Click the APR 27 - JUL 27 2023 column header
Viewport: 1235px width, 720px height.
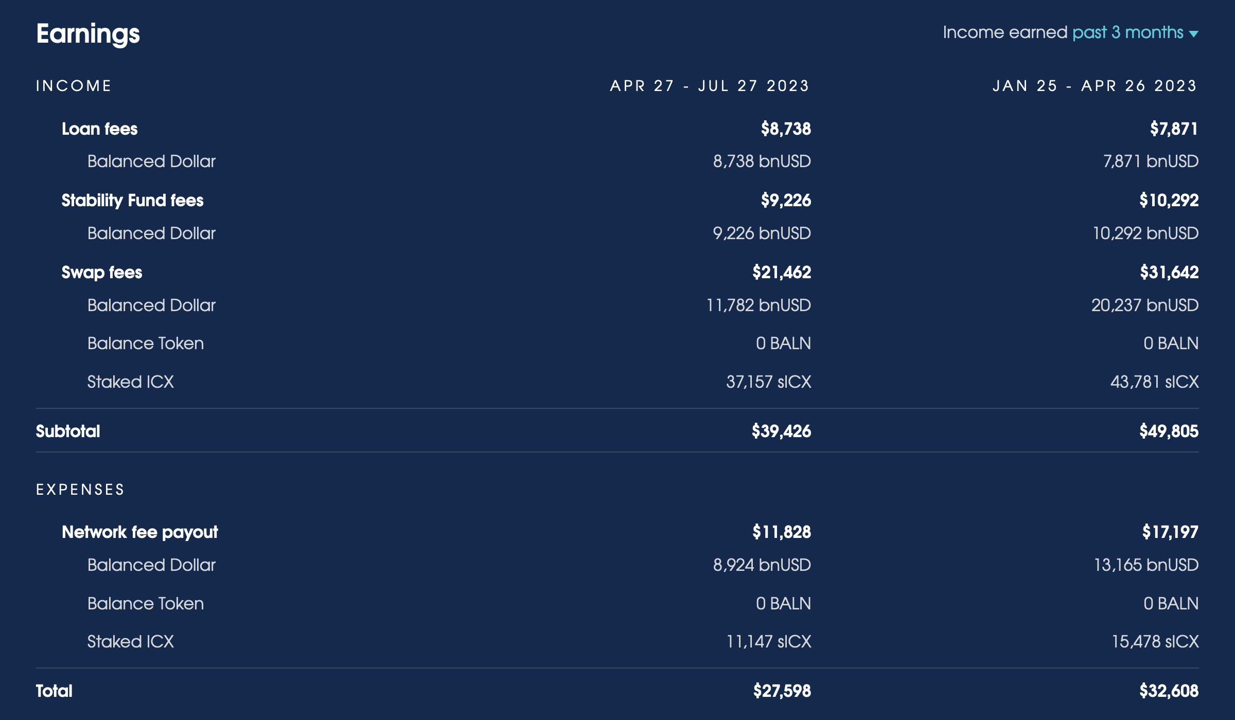click(710, 86)
